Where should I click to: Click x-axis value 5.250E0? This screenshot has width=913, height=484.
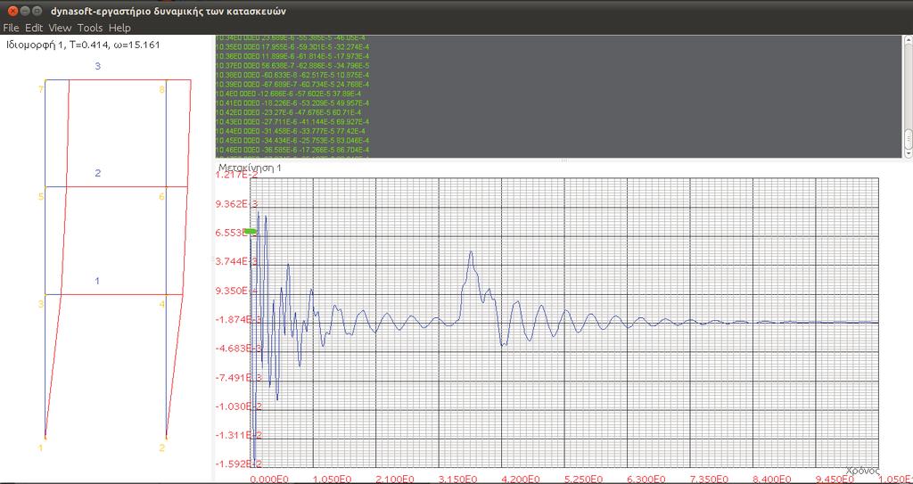pyautogui.click(x=585, y=479)
